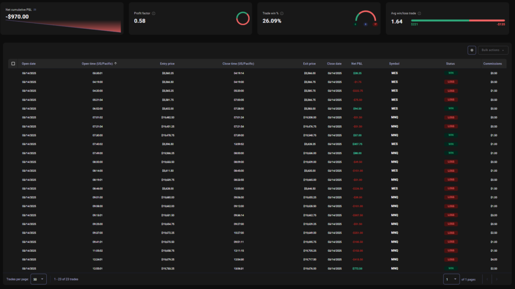
Task: Expand the Bulk actions dropdown
Action: pos(493,50)
